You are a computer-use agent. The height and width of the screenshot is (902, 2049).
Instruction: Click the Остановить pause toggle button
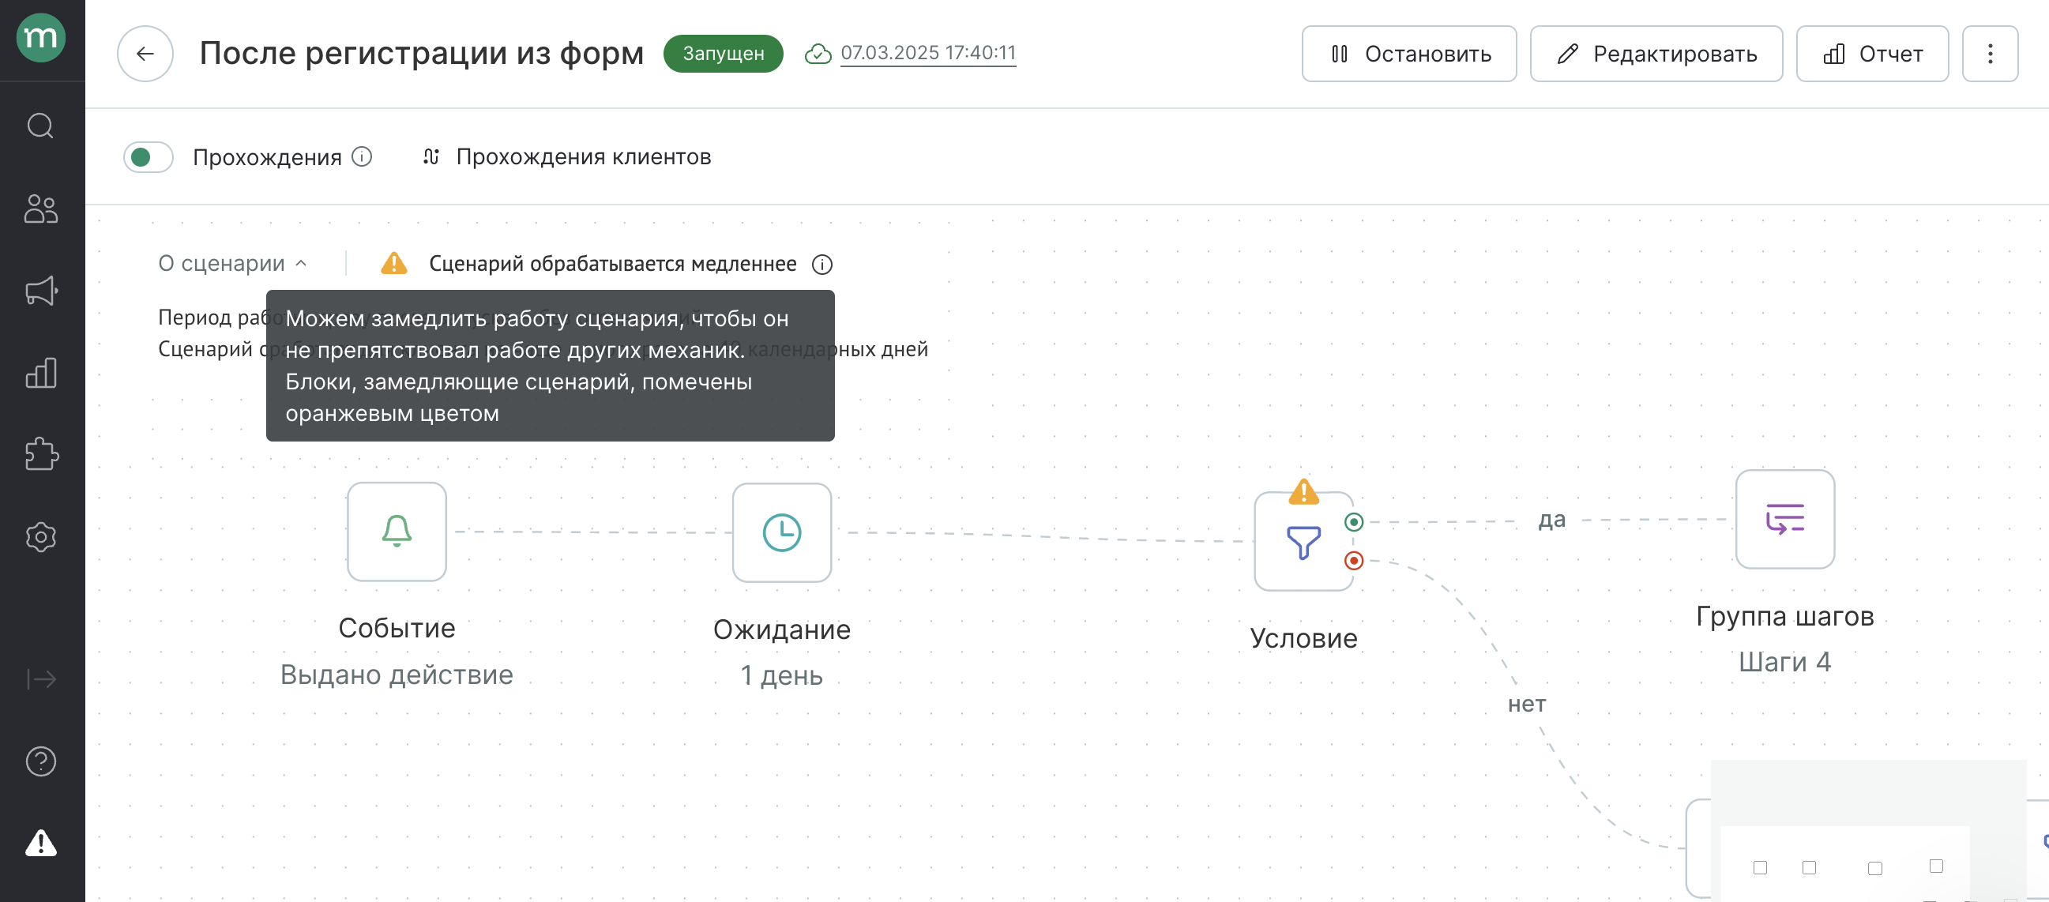click(1408, 54)
